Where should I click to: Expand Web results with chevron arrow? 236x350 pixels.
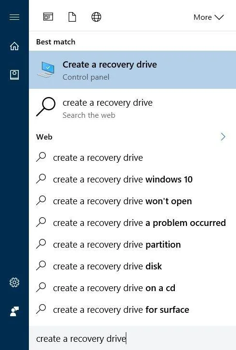(x=223, y=137)
